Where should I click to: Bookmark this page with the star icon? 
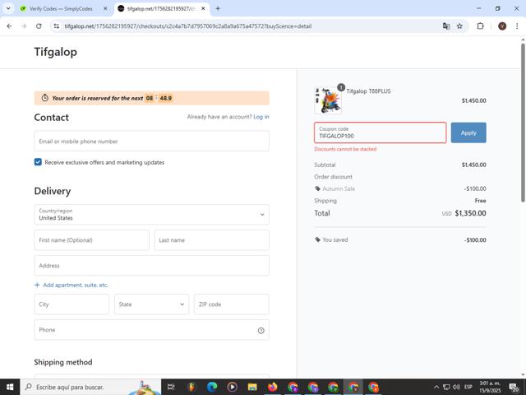pyautogui.click(x=459, y=26)
